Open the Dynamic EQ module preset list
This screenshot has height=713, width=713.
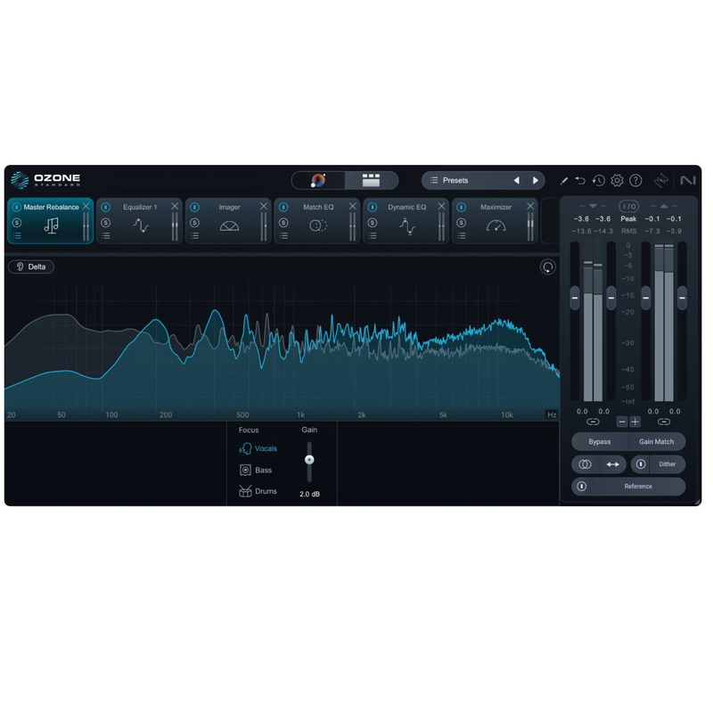click(x=373, y=236)
